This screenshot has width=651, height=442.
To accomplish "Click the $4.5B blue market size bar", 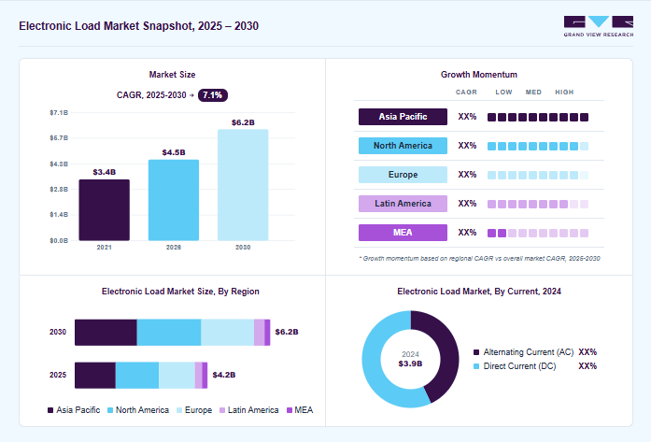I will 174,200.
